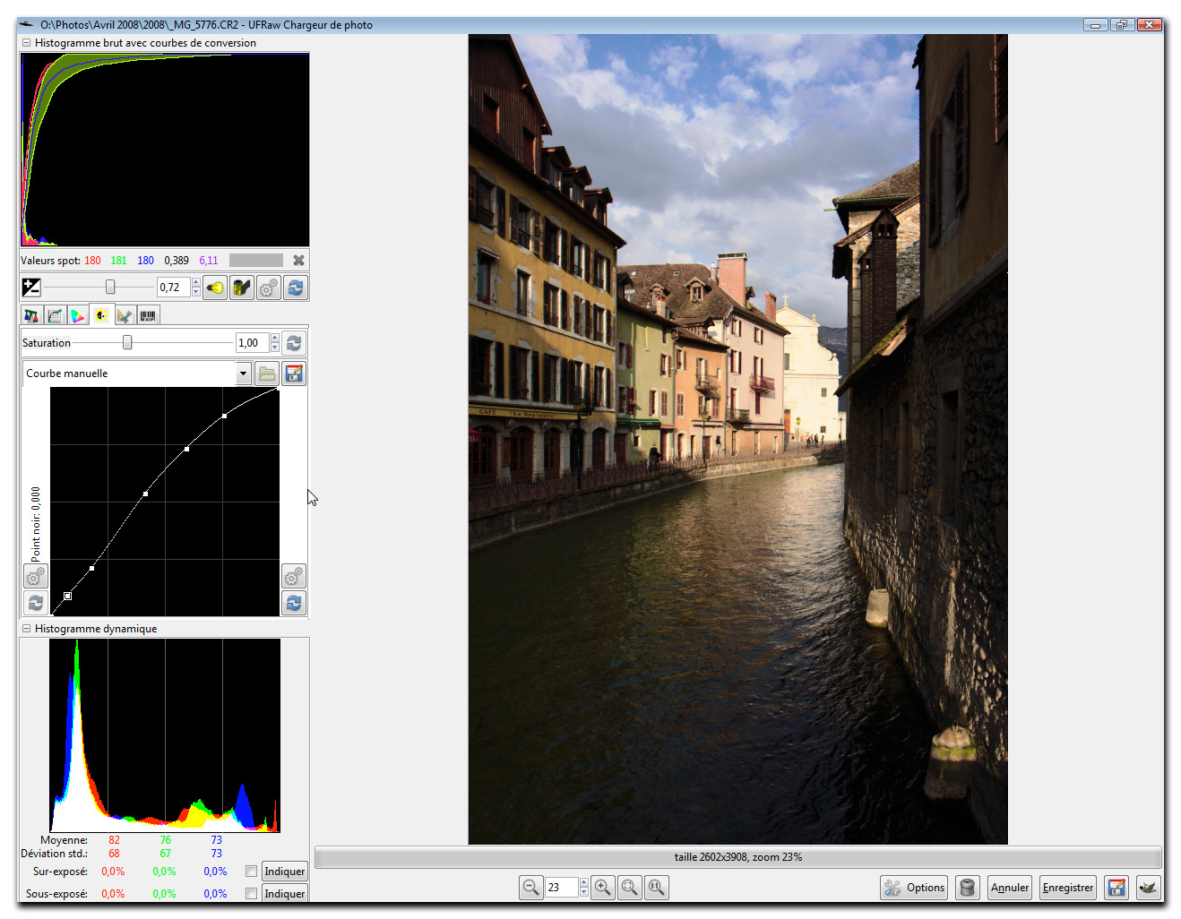Open the Options button
Viewport: 1181px width, 919px height.
914,888
